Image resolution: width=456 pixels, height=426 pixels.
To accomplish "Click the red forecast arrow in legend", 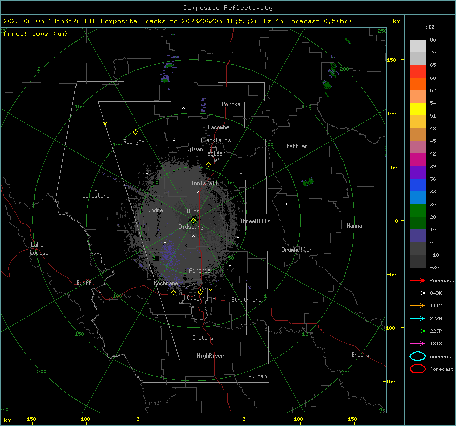I will click(x=417, y=280).
